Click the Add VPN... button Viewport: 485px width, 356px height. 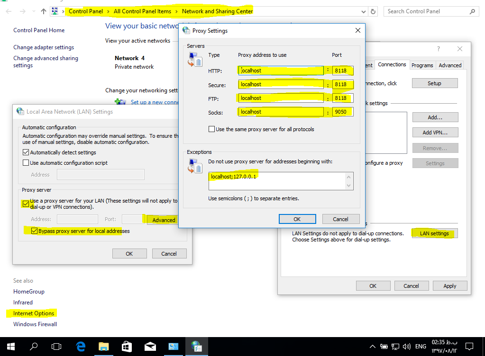pos(435,133)
